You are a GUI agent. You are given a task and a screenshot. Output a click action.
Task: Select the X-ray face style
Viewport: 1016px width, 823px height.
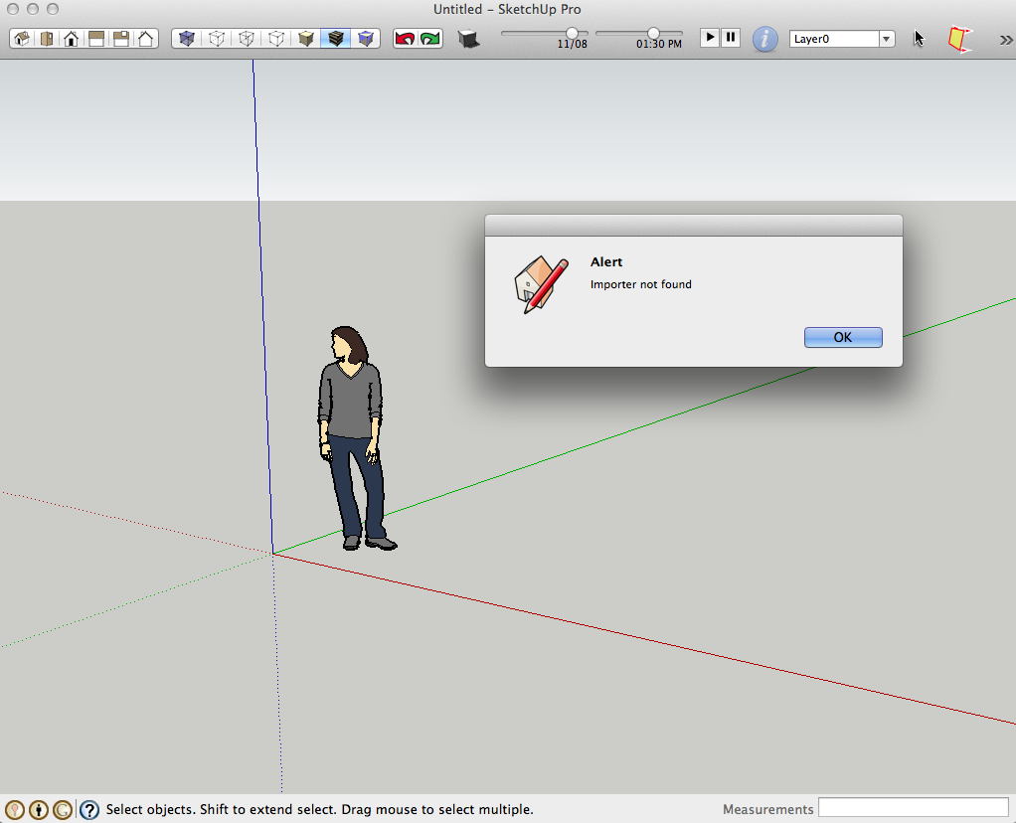pos(187,39)
